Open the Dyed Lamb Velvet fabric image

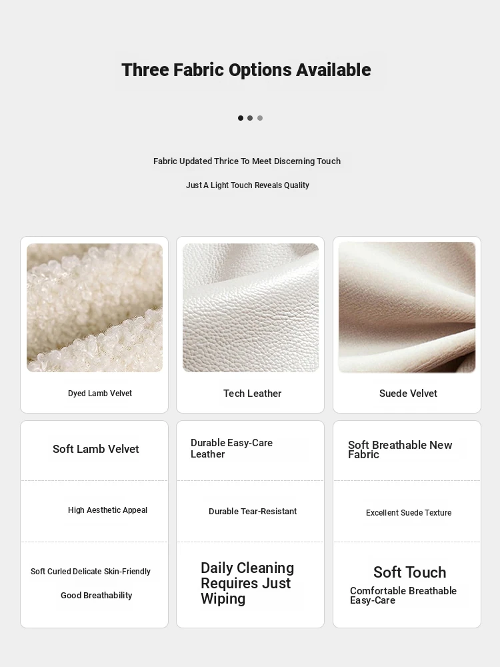pyautogui.click(x=95, y=307)
